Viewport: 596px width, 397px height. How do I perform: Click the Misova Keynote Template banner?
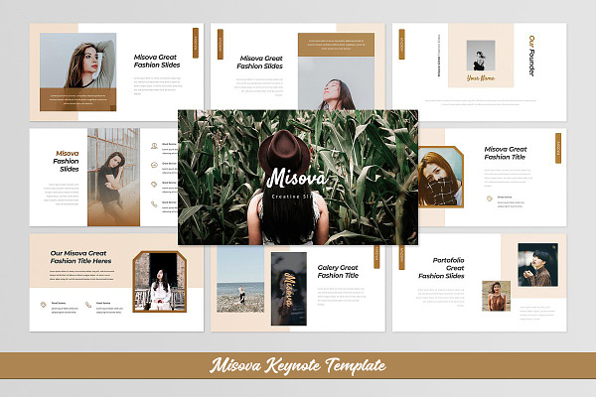[298, 365]
